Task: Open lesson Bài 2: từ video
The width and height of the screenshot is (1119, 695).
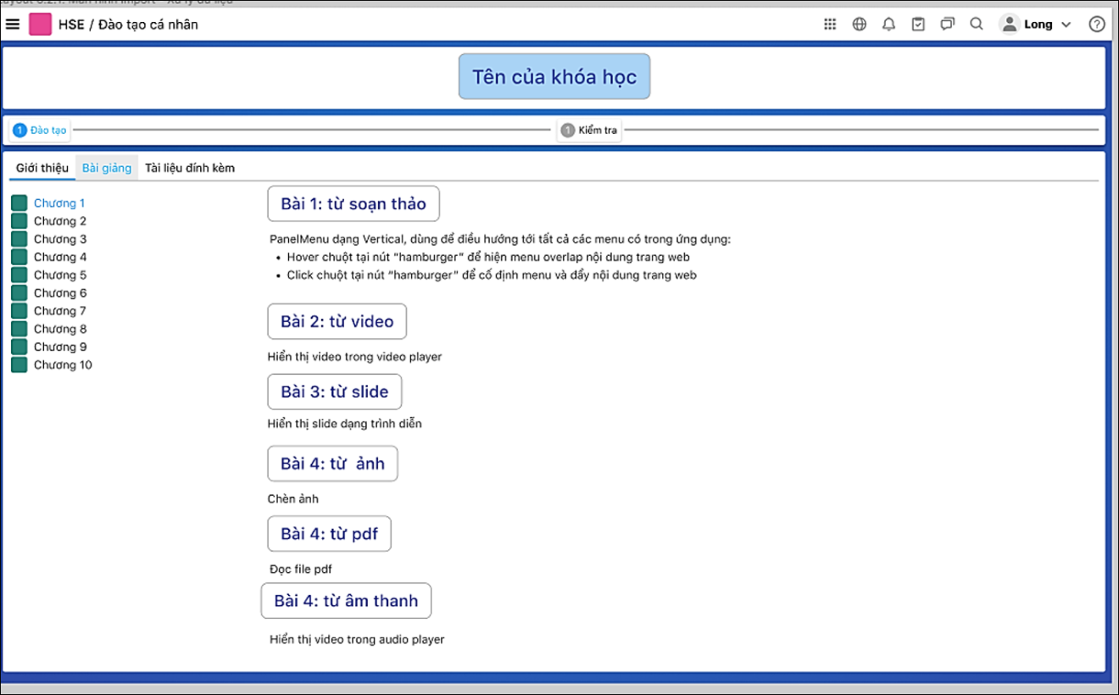Action: click(x=337, y=322)
